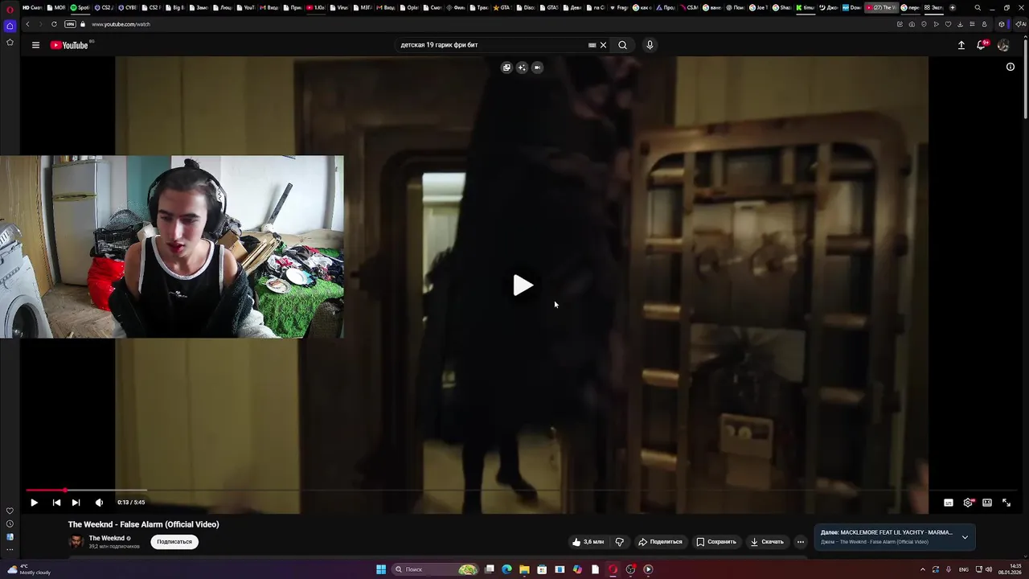The height and width of the screenshot is (579, 1029).
Task: Open weather widget Mostly cloudy
Action: pyautogui.click(x=28, y=569)
